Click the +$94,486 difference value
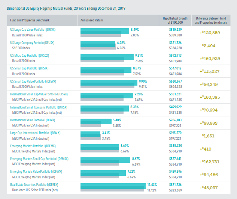237x199 pixels. coord(209,175)
